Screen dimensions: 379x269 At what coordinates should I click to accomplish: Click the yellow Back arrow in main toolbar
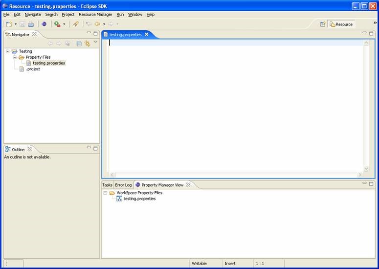point(97,24)
